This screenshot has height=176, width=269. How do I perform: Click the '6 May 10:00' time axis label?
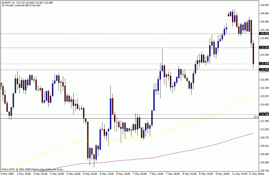point(107,174)
